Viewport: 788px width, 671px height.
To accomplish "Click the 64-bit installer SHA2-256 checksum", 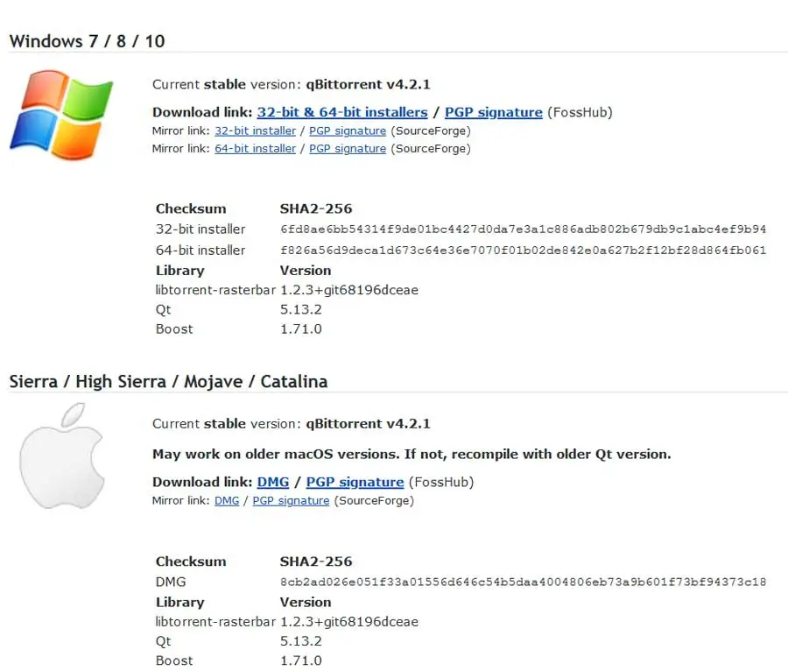I will (x=523, y=251).
